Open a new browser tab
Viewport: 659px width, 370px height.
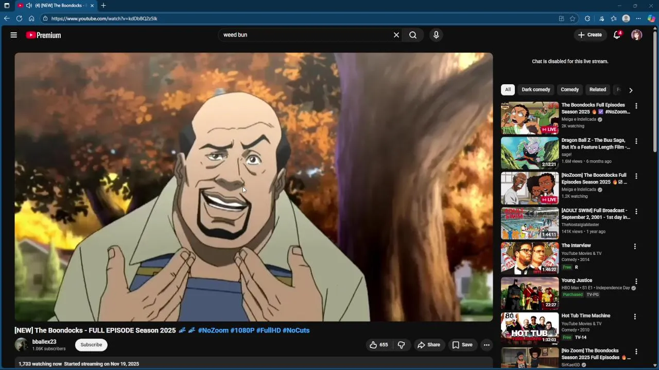click(103, 6)
